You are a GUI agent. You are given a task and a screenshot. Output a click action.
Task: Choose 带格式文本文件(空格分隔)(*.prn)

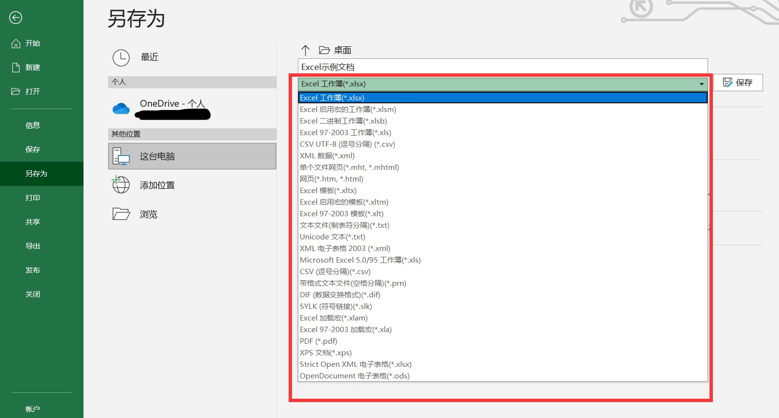[502, 283]
